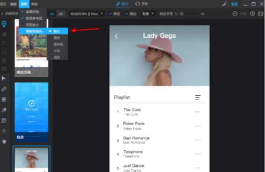Toggle the 智能参考线 smart guides option
Viewport: 265px width, 172px height.
click(x=33, y=18)
